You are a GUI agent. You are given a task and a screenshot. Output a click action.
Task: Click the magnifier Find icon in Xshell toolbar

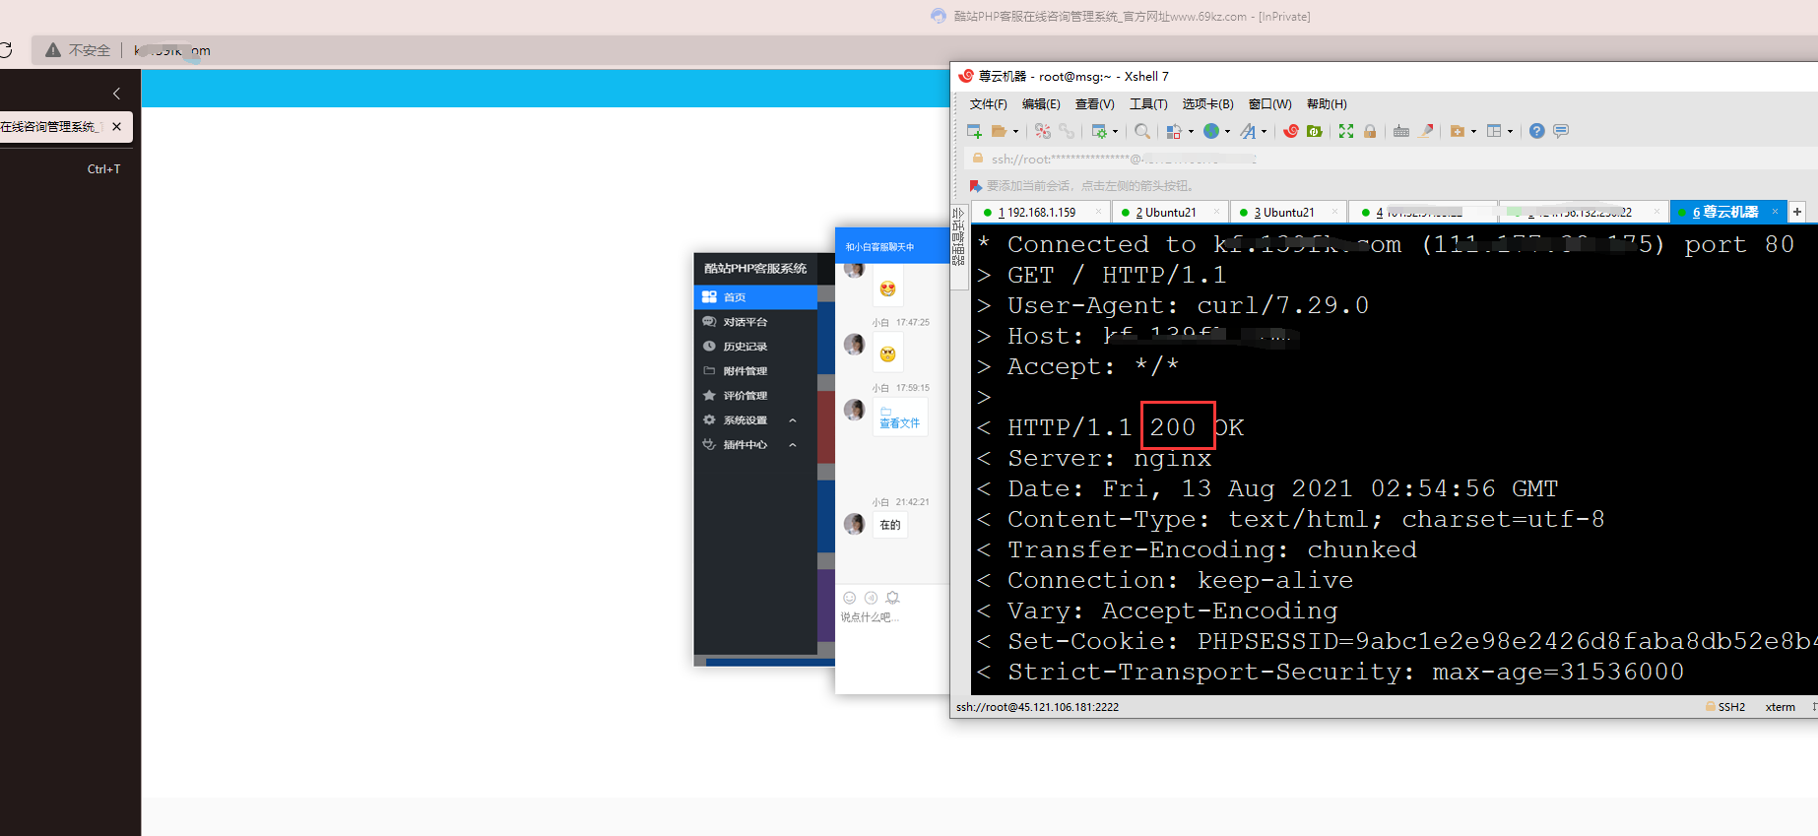1142,131
